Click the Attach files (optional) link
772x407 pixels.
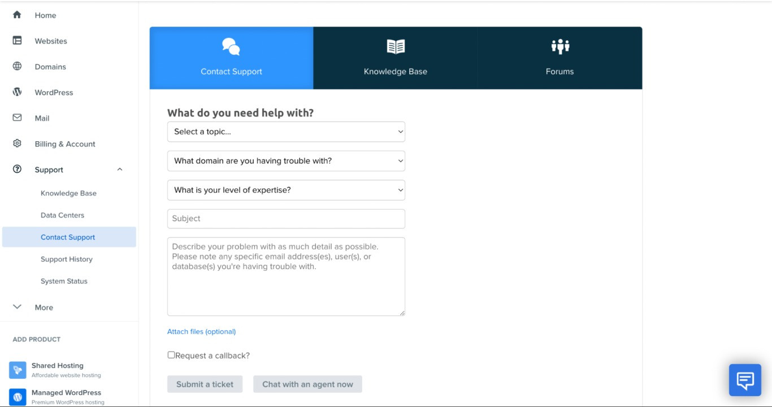click(201, 332)
